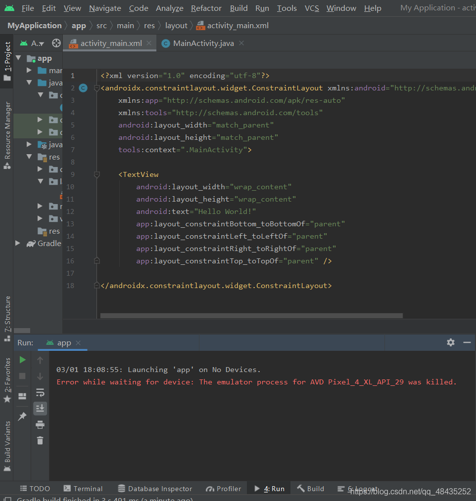Open the Code menu
The height and width of the screenshot is (501, 476).
pyautogui.click(x=139, y=8)
